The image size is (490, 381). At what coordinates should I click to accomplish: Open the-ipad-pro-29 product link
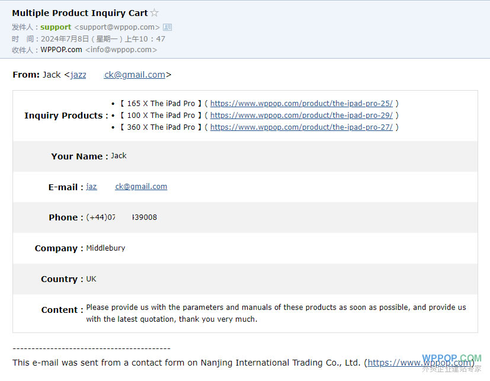click(301, 116)
